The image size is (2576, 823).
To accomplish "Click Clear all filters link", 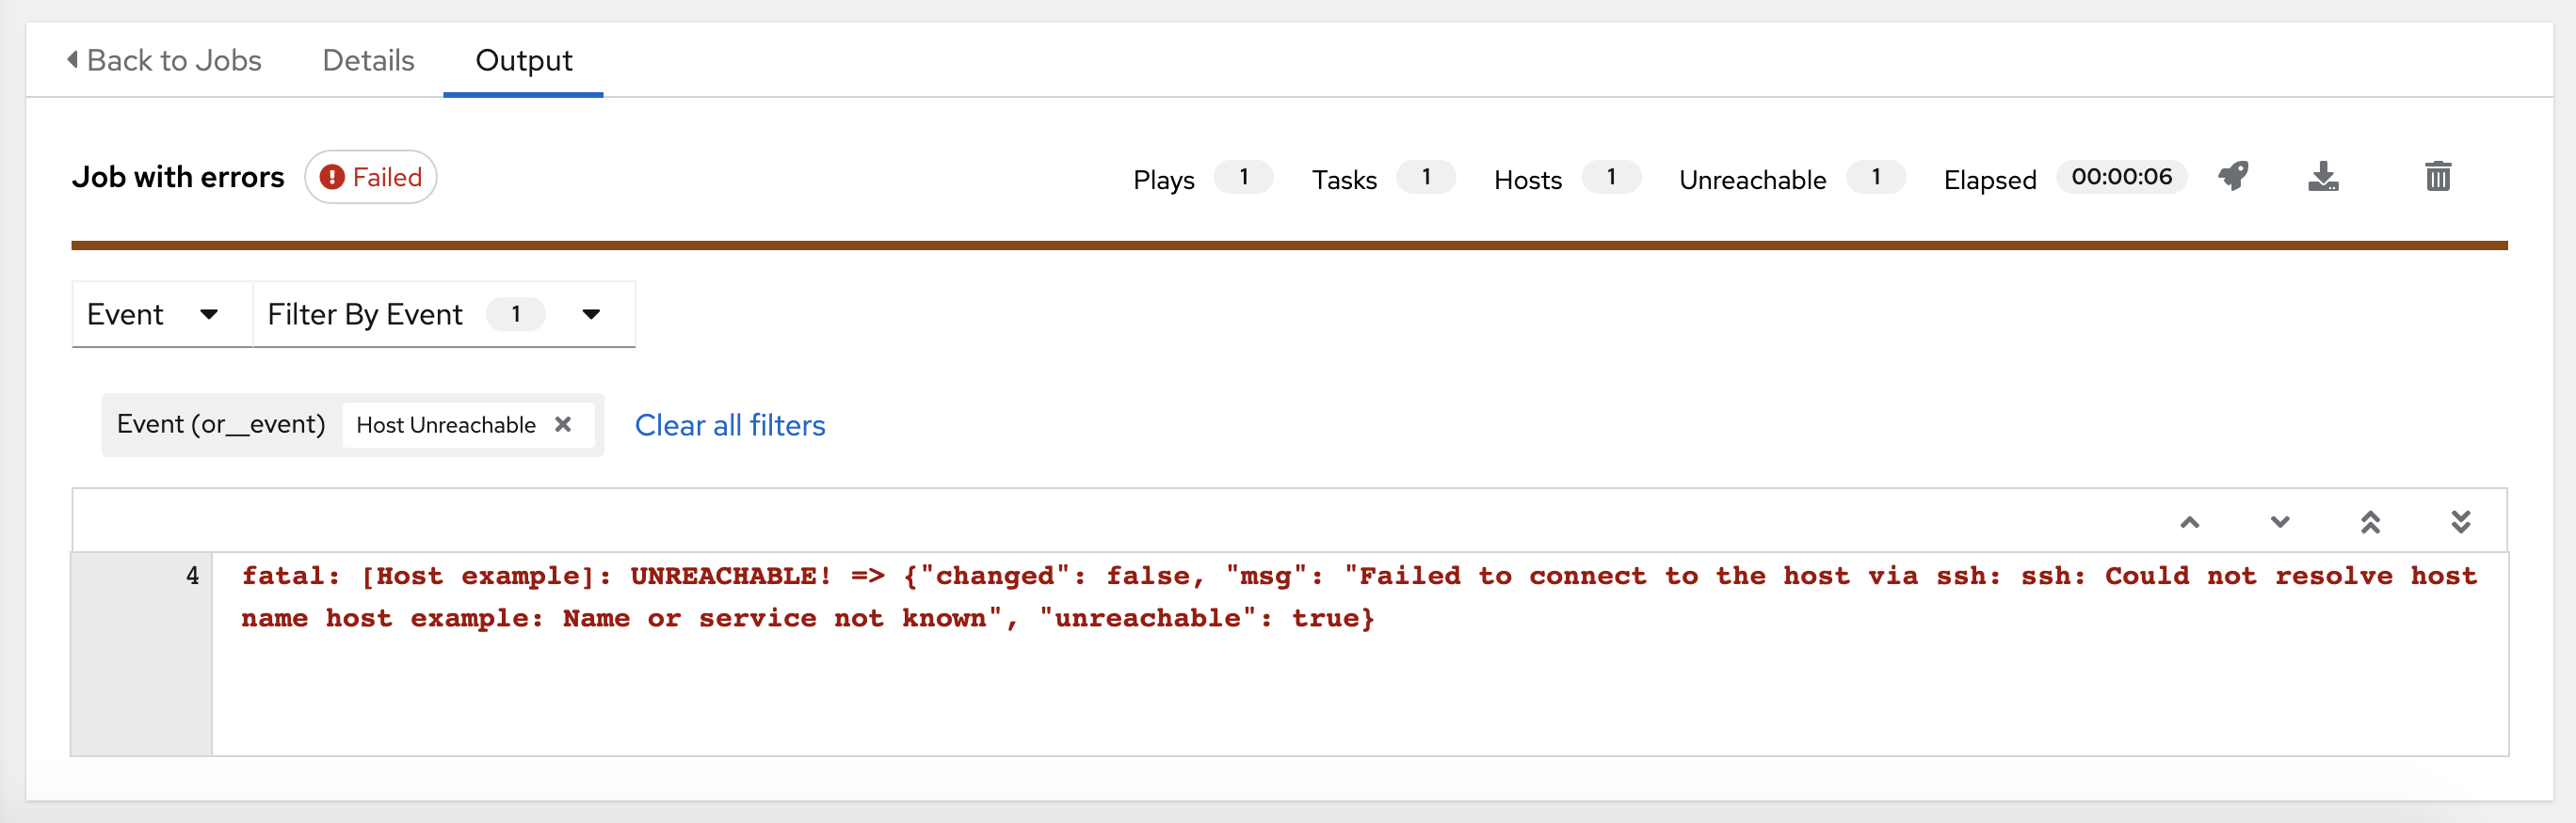I will (x=729, y=425).
